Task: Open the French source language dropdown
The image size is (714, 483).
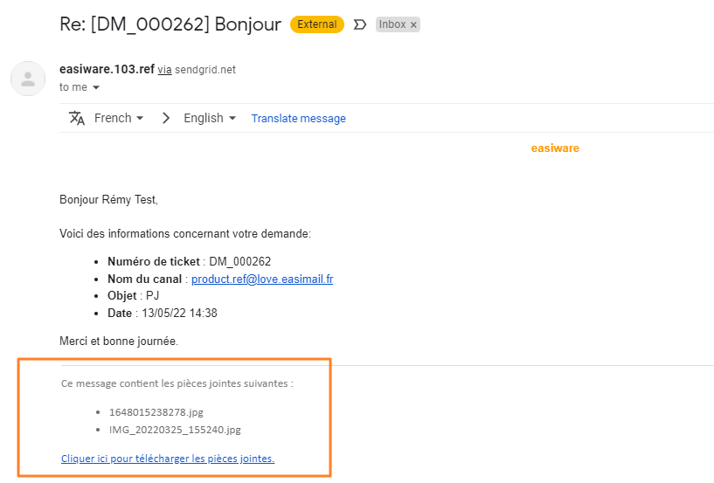Action: pyautogui.click(x=119, y=118)
